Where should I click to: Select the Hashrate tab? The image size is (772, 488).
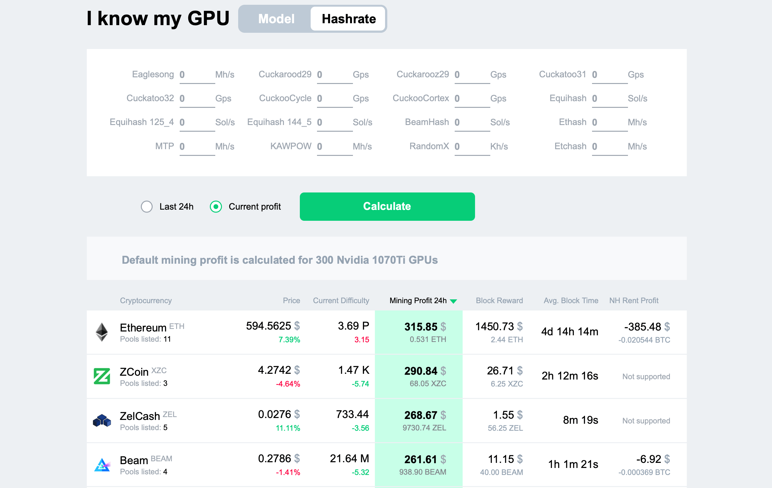pyautogui.click(x=348, y=18)
